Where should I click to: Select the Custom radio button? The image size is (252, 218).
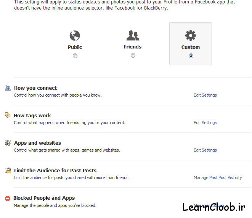191,56
